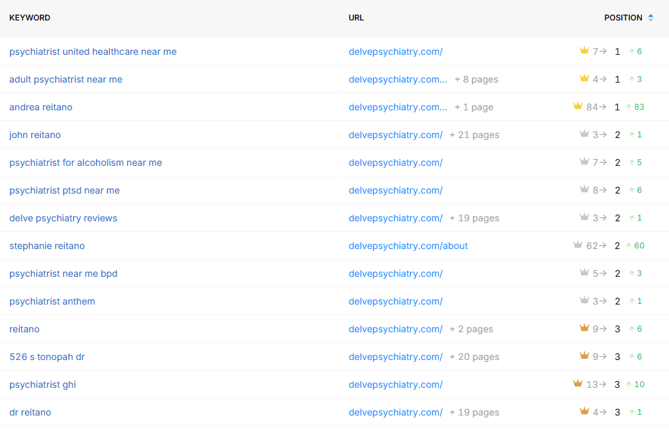This screenshot has width=669, height=434.
Task: Click current position '2' in psychiatrist anthem row
Action: click(617, 301)
